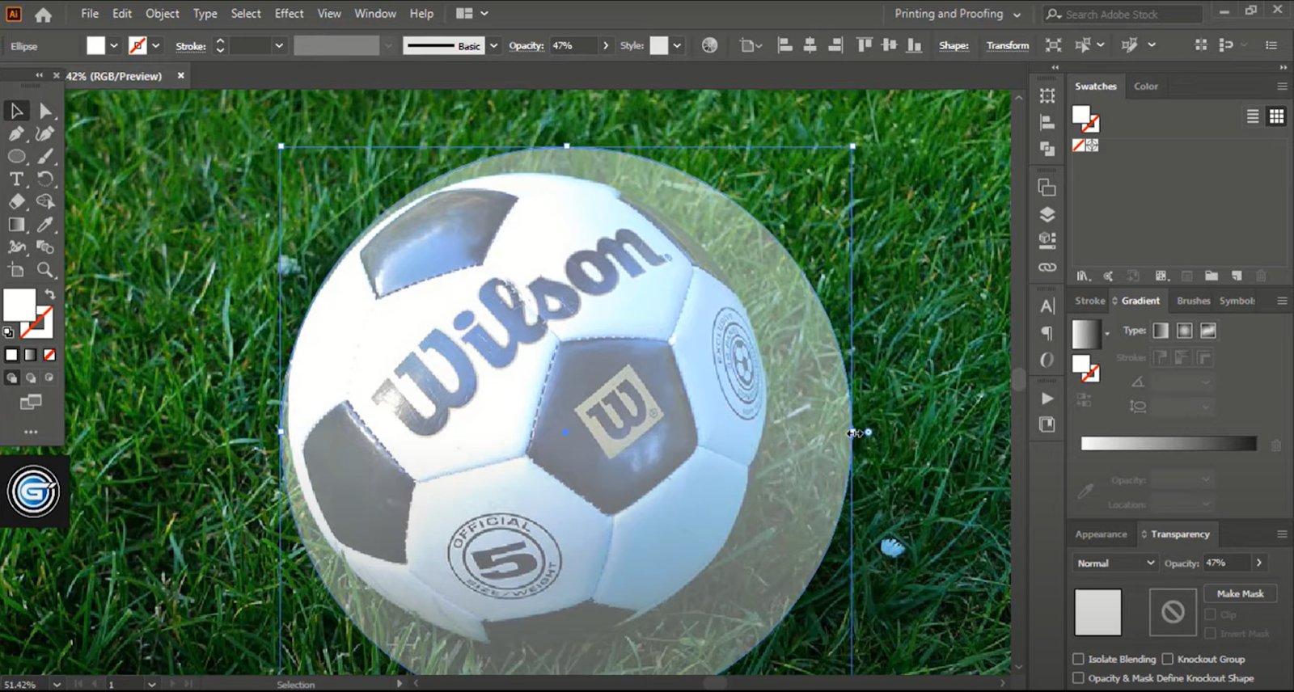Expand the stroke weight dropdown

pos(279,46)
